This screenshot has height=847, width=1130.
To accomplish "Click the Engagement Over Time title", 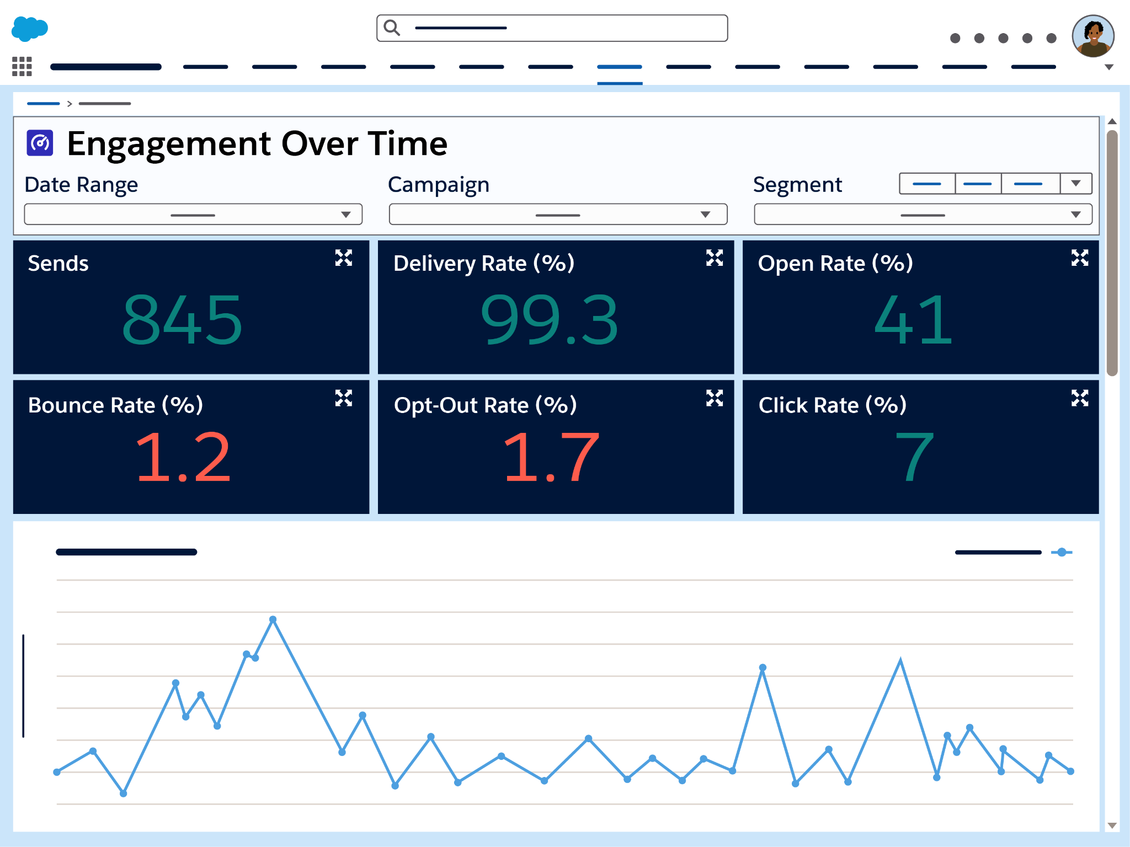I will click(x=257, y=144).
